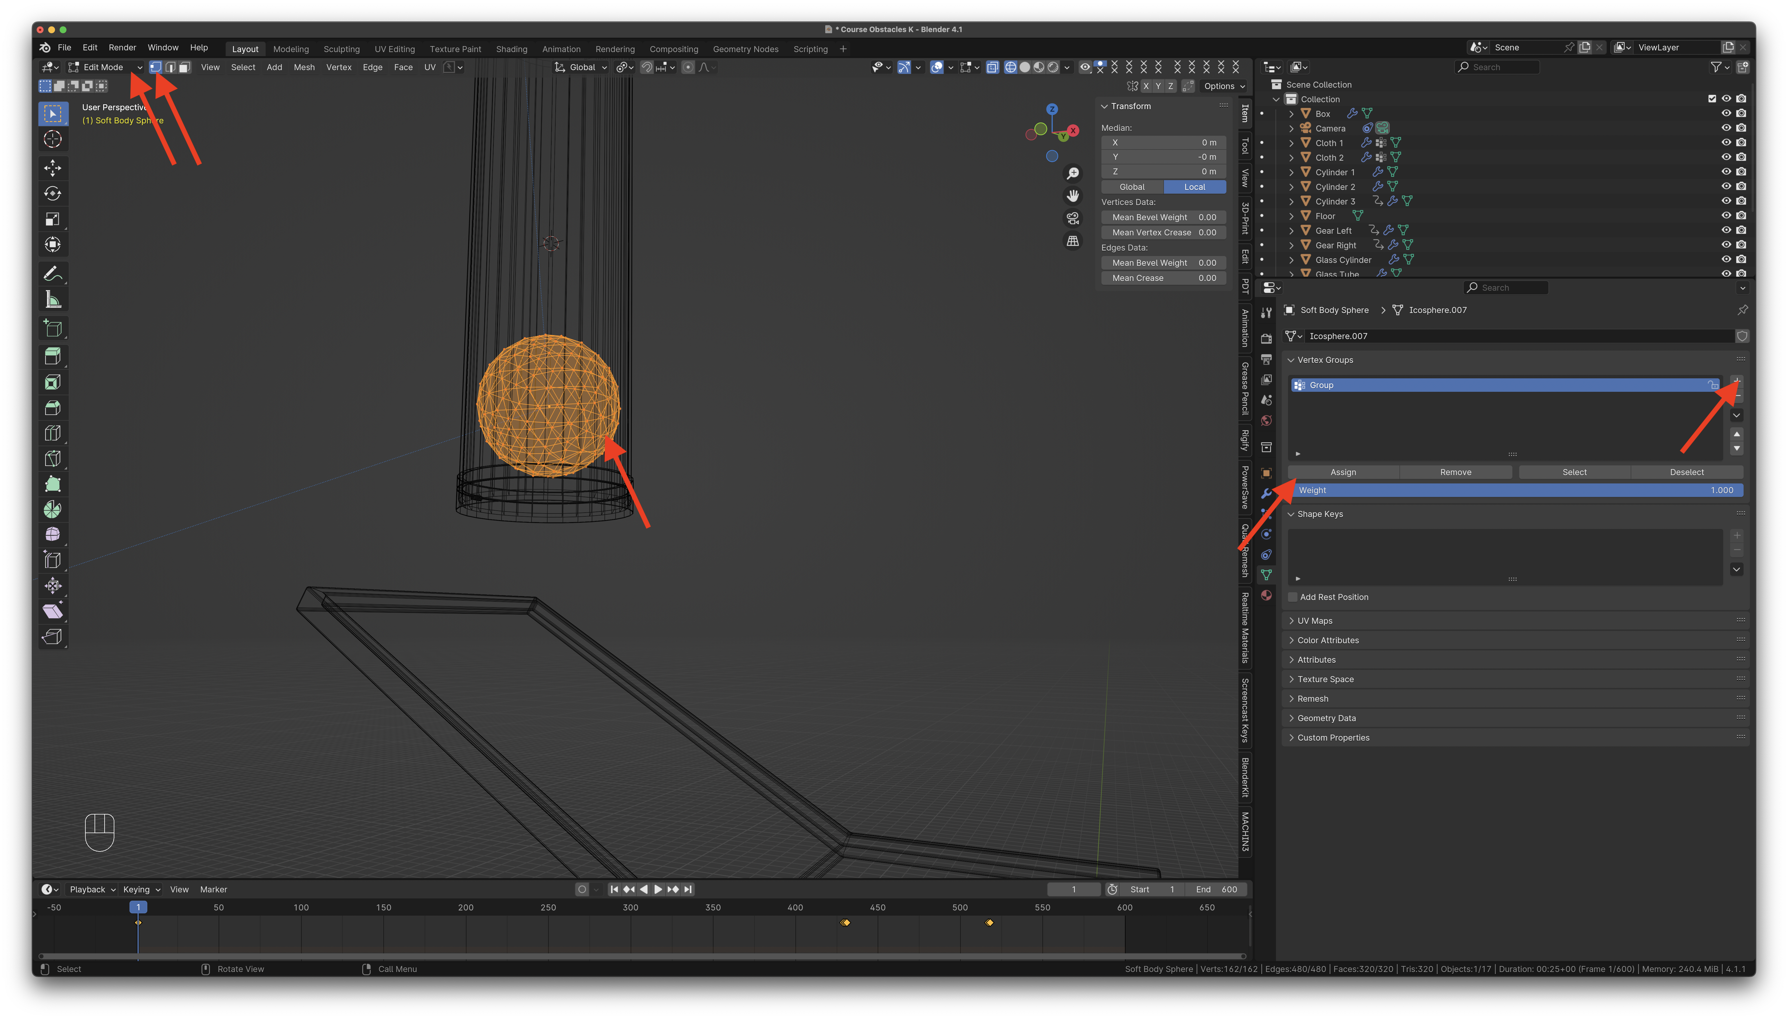This screenshot has height=1019, width=1788.
Task: Adjust the vertex group Weight slider
Action: [x=1516, y=491]
